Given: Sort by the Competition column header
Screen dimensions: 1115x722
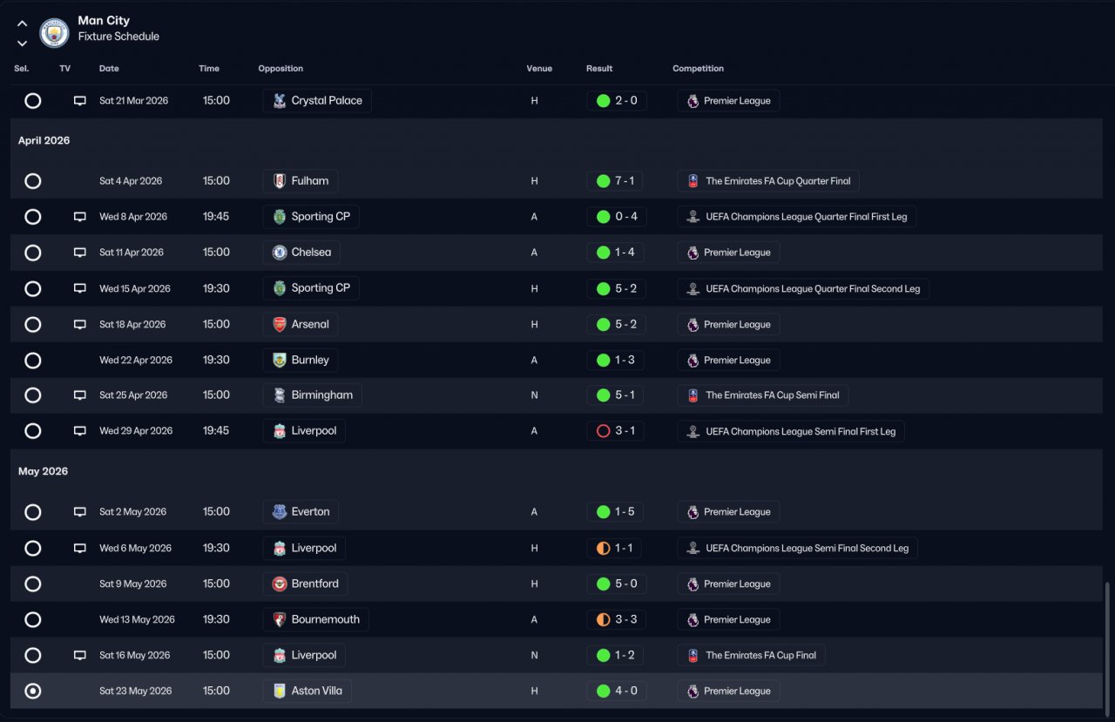Looking at the screenshot, I should [698, 69].
